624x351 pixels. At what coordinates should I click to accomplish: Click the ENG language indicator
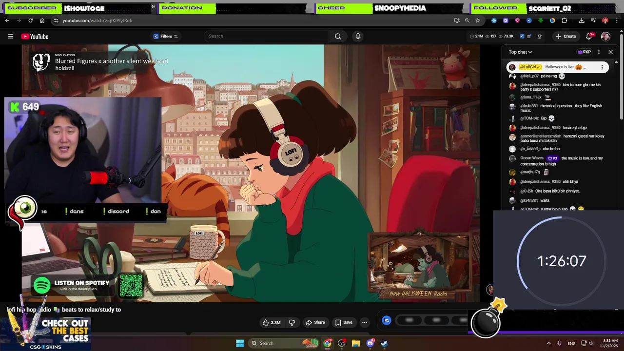pos(571,343)
